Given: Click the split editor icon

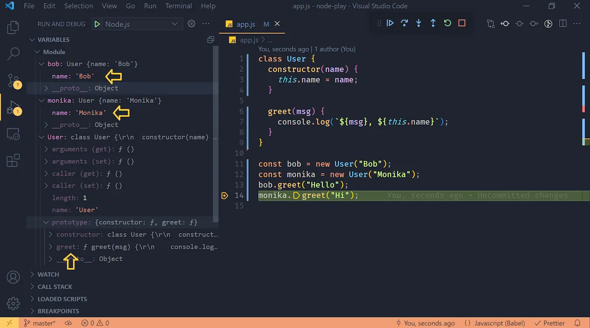Looking at the screenshot, I should [563, 24].
